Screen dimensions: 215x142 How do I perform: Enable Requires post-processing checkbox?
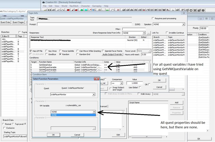[153, 18]
